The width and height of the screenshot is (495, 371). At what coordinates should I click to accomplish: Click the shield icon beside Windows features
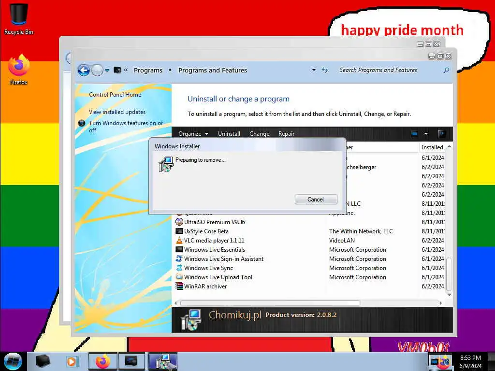82,123
